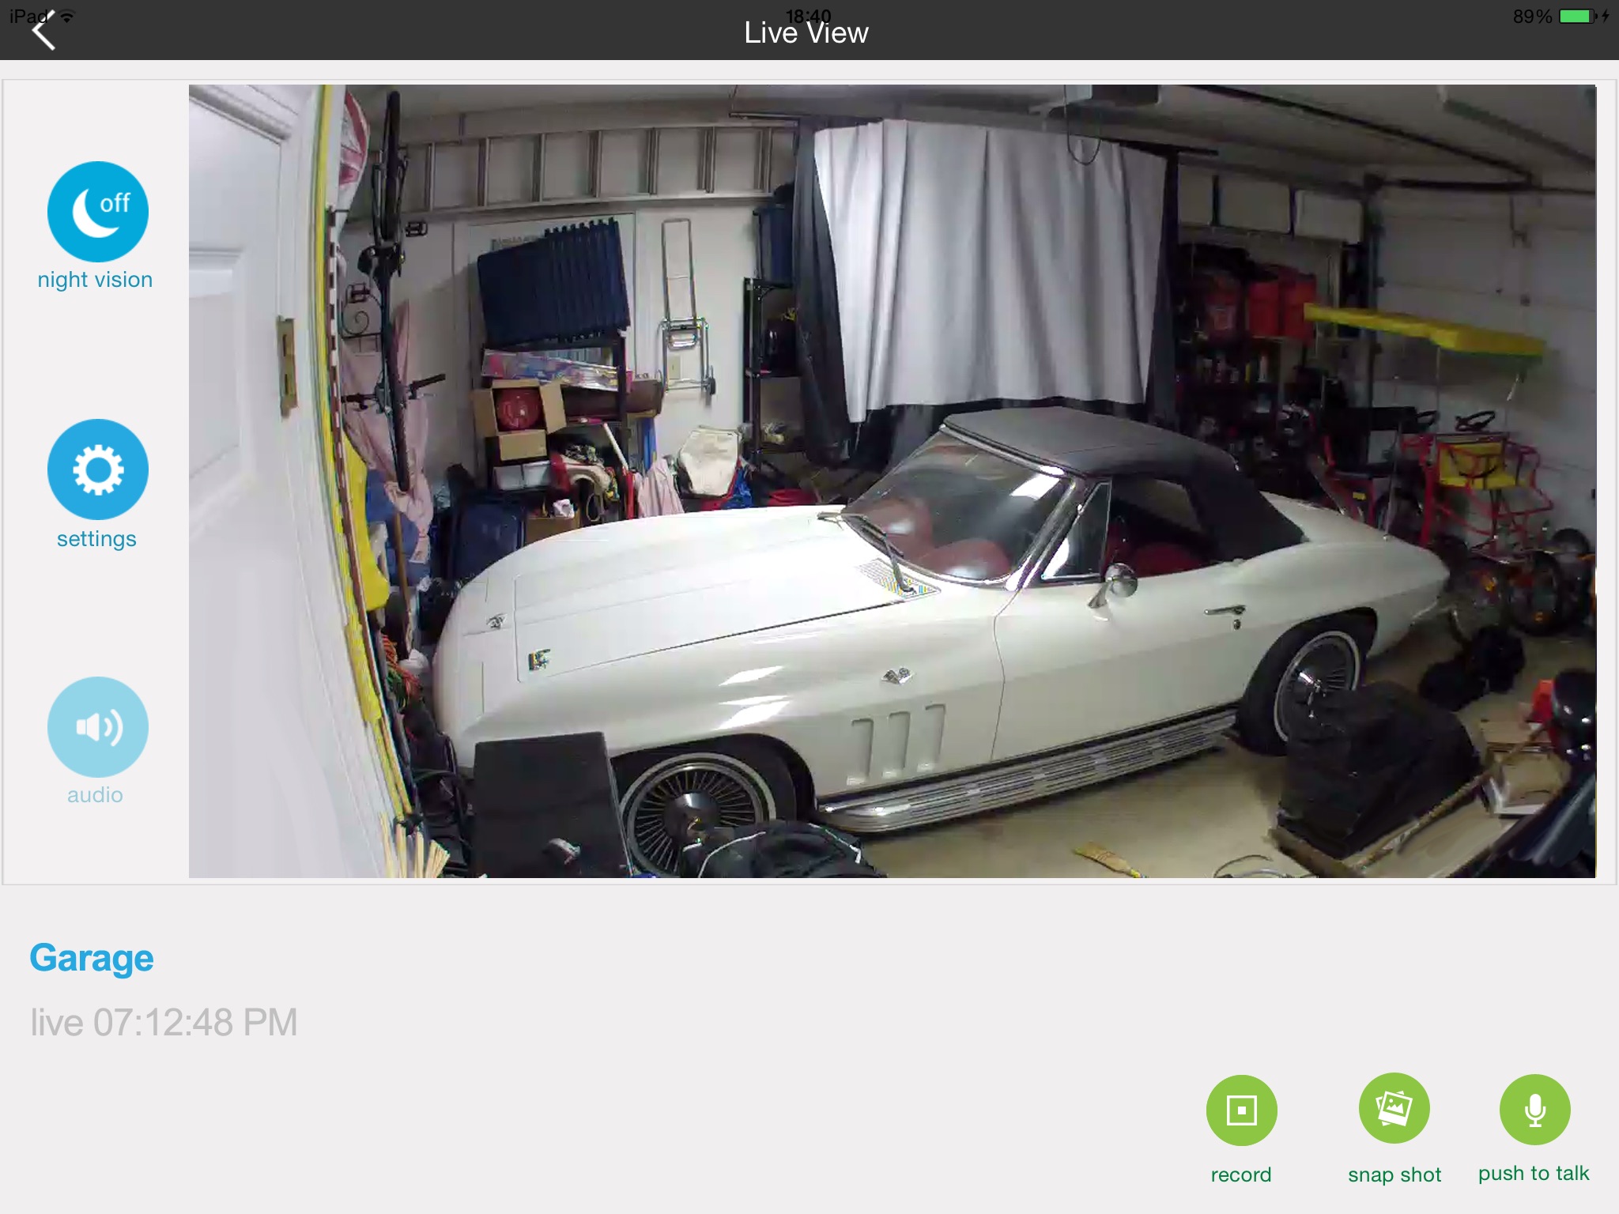Viewport: 1619px width, 1214px height.
Task: Click the settings text label
Action: click(x=96, y=539)
